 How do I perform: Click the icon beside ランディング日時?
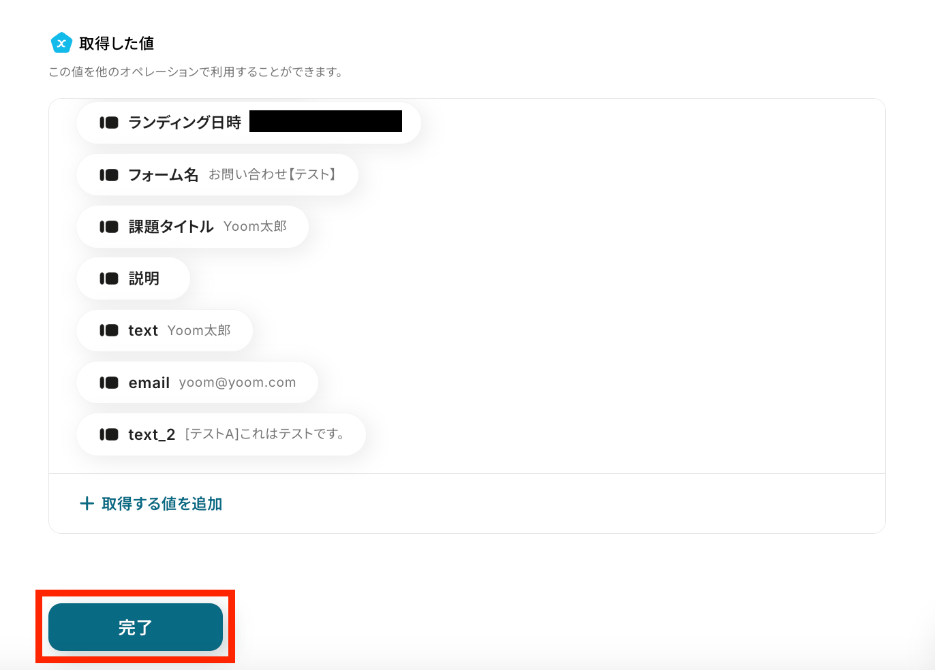pyautogui.click(x=109, y=123)
